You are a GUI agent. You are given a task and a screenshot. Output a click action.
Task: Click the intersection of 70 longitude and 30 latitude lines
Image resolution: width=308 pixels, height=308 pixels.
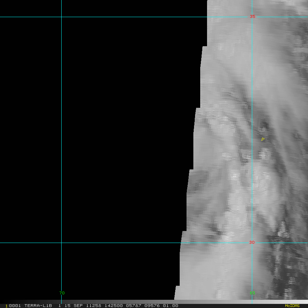[x=61, y=243]
